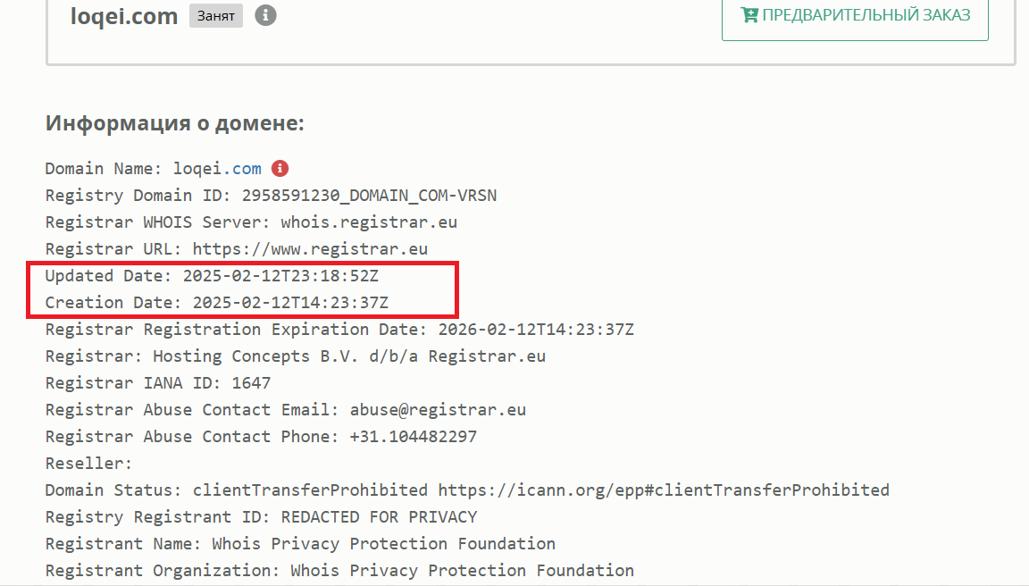Click the Updated Date line

pos(212,276)
